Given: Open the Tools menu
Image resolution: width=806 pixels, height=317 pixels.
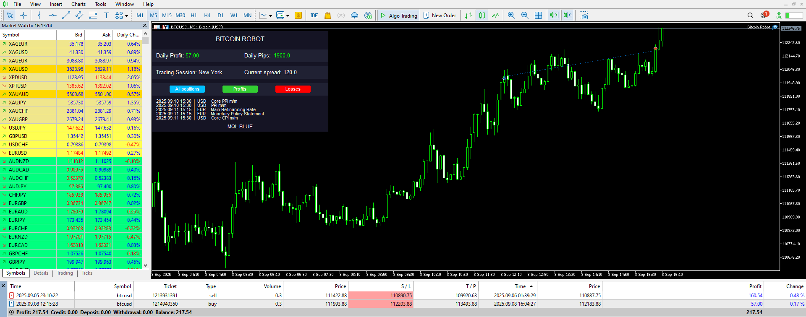Looking at the screenshot, I should point(101,4).
